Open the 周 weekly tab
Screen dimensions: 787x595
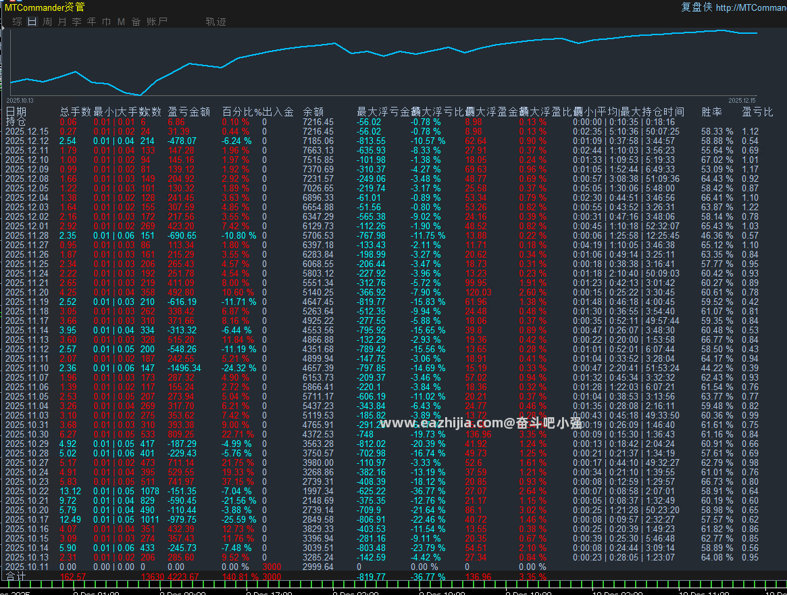[47, 22]
